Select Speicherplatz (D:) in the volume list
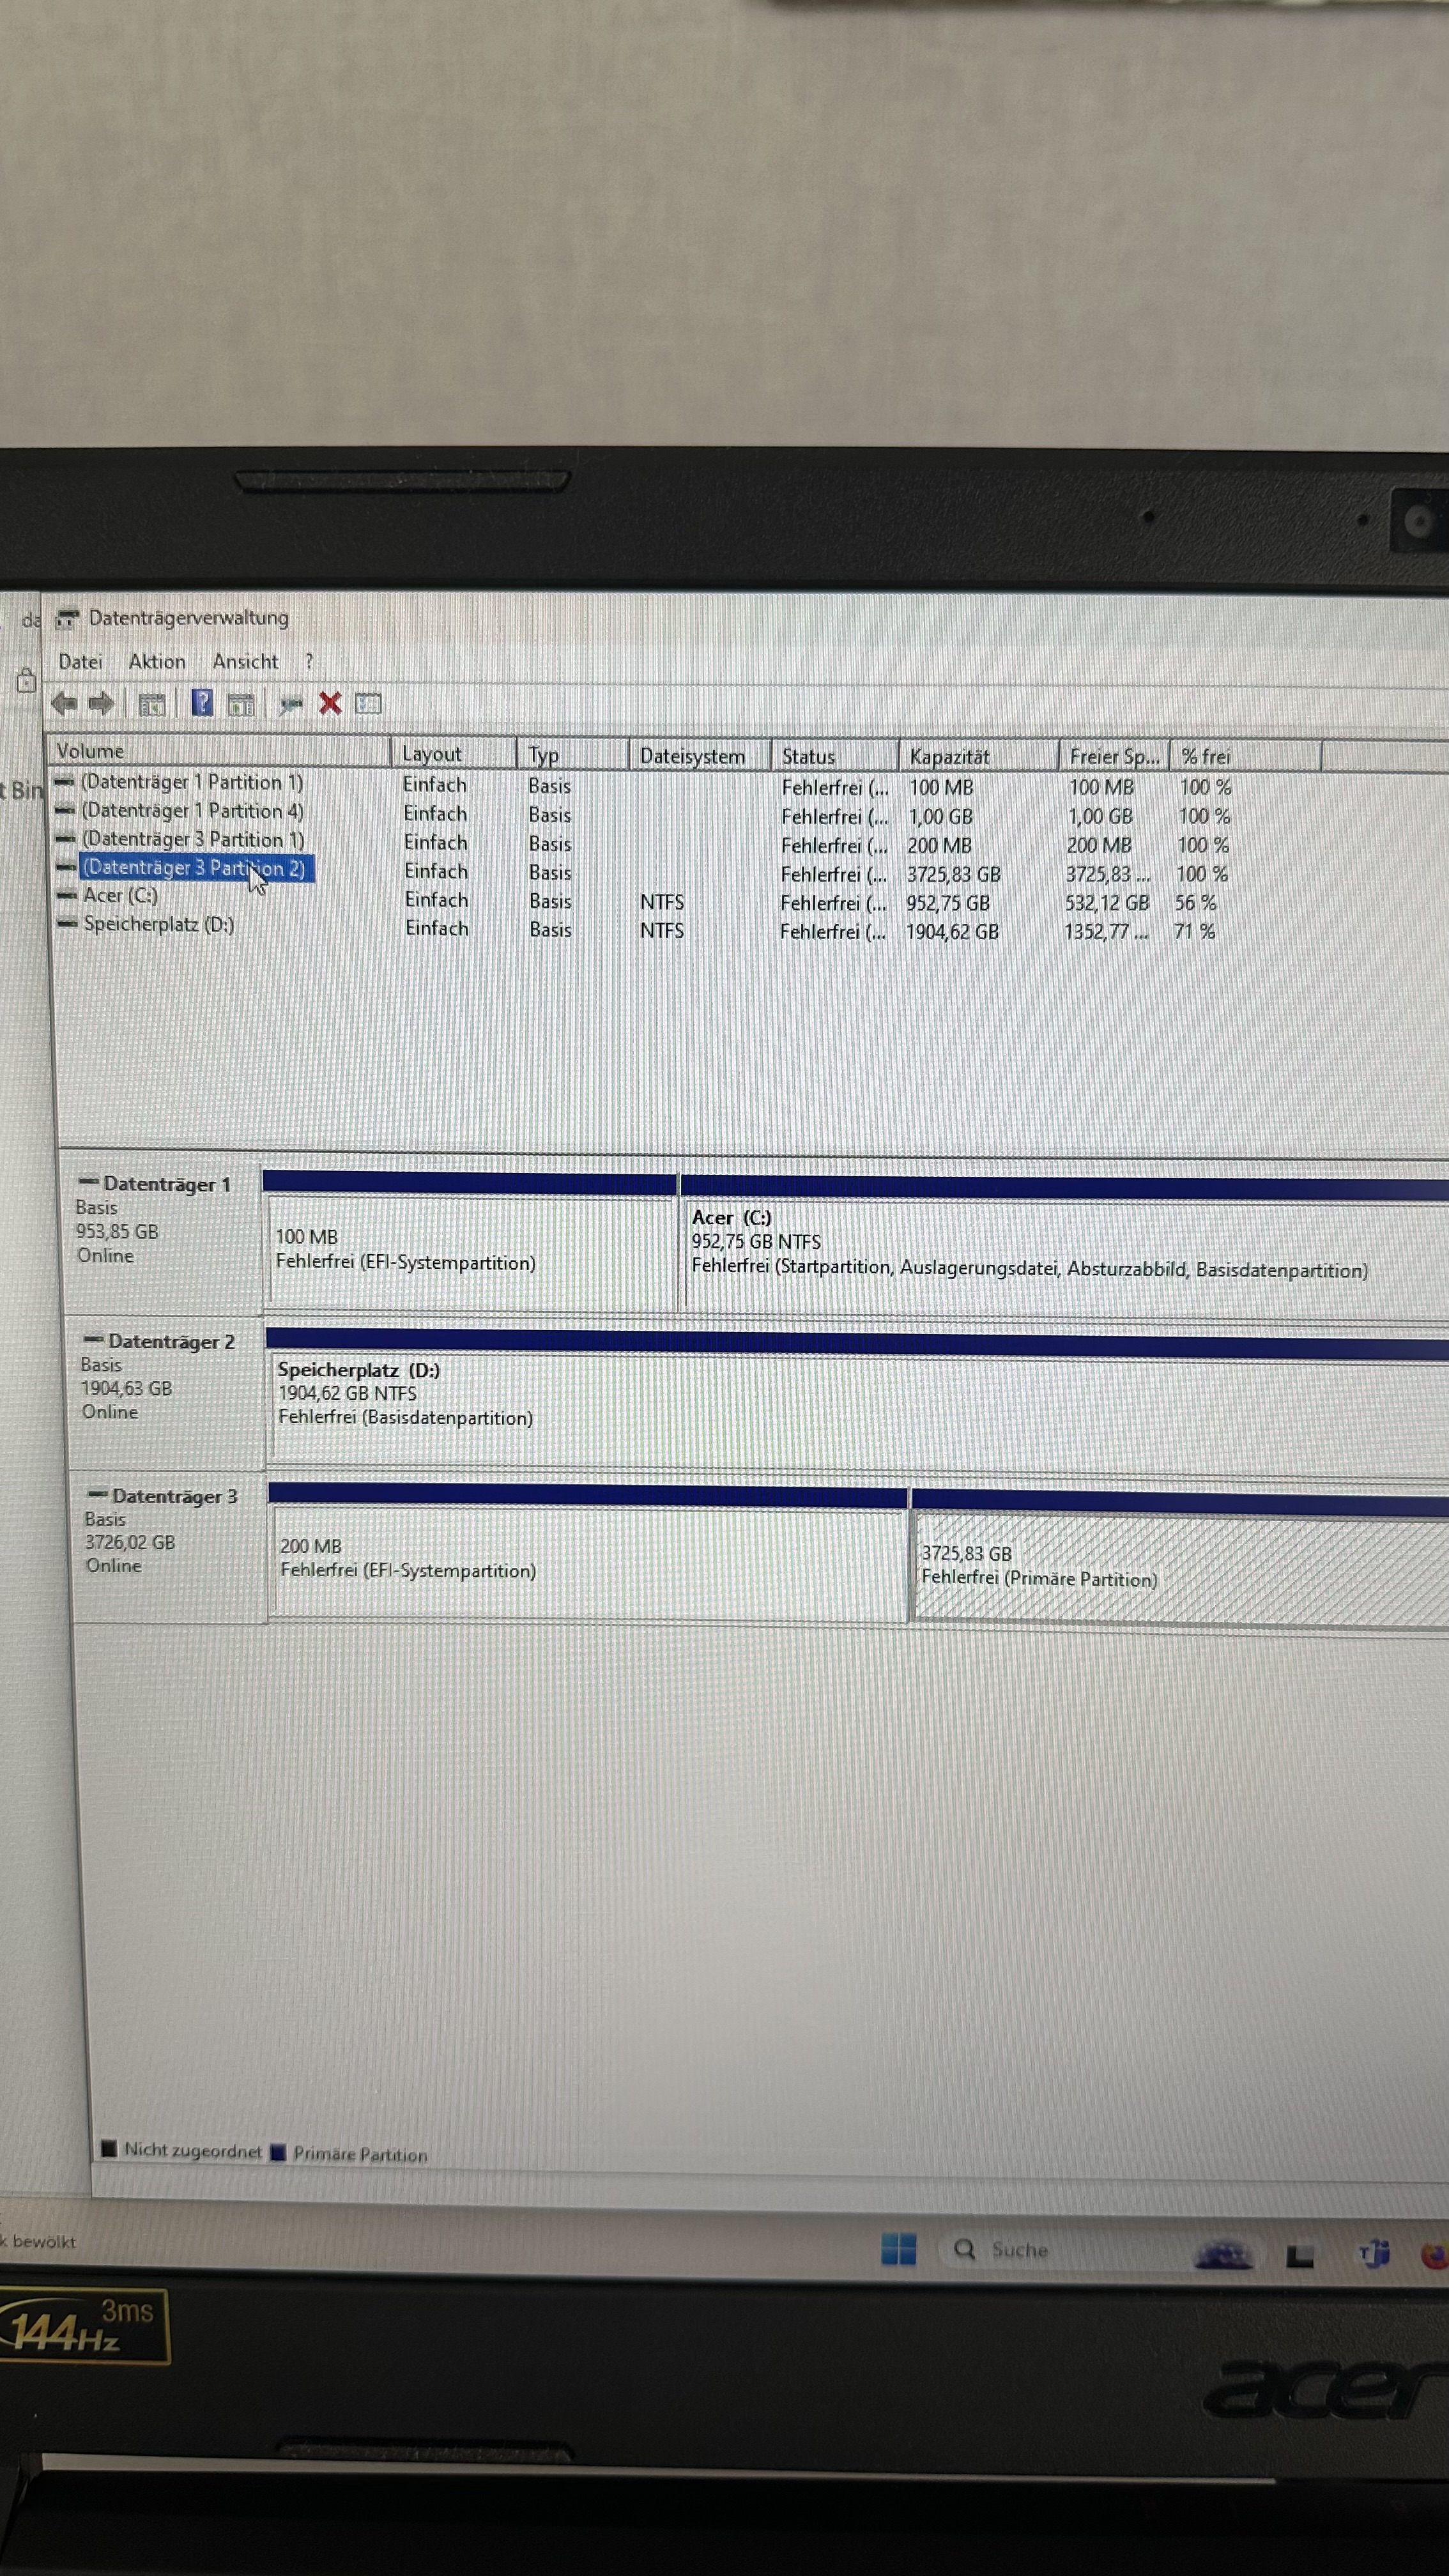1449x2576 pixels. pyautogui.click(x=159, y=924)
